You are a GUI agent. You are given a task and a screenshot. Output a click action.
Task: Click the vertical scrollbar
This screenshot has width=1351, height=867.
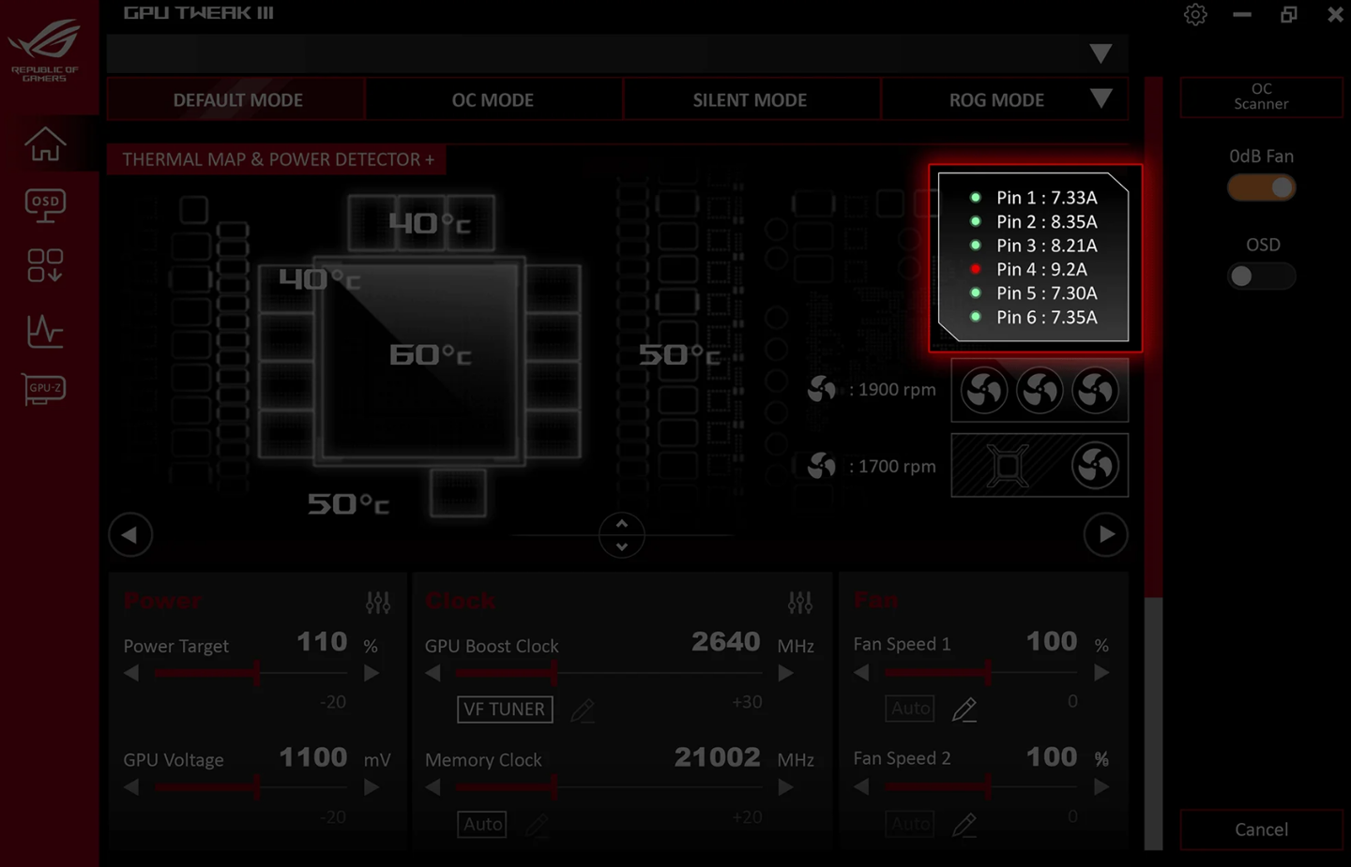(x=1153, y=464)
